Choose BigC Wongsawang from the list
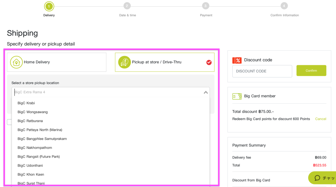The image size is (336, 187). [111, 112]
